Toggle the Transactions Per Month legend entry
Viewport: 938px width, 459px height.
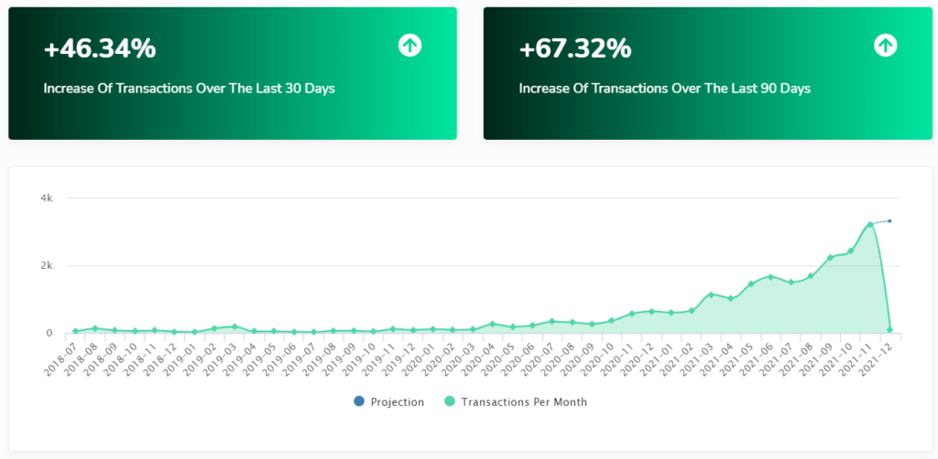(x=517, y=401)
